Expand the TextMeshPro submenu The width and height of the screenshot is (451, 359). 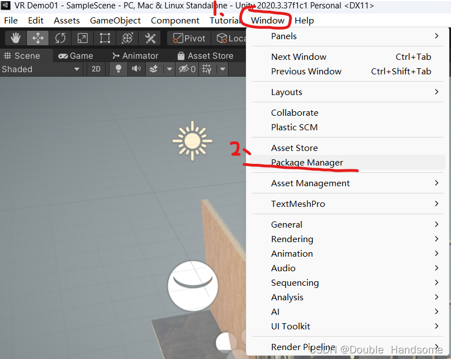click(x=348, y=204)
